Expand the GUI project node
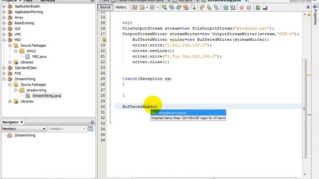 pyautogui.click(x=4, y=29)
